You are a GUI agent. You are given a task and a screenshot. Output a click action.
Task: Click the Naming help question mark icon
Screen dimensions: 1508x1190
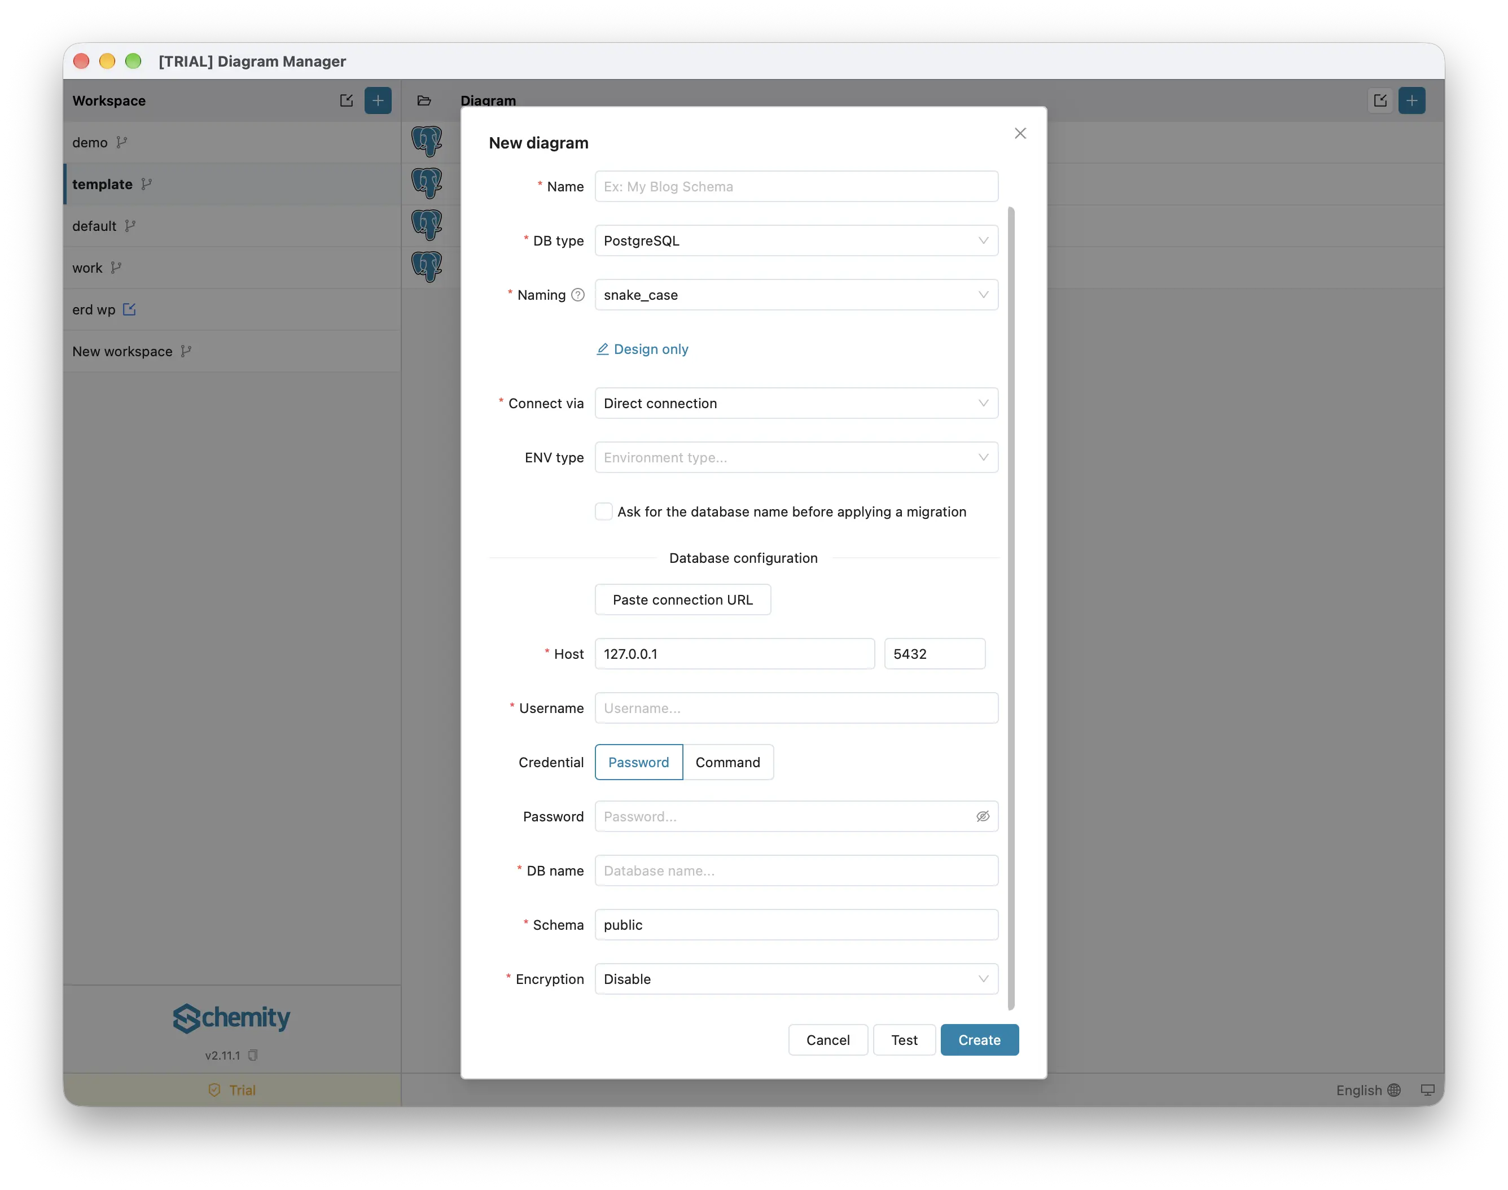click(577, 295)
